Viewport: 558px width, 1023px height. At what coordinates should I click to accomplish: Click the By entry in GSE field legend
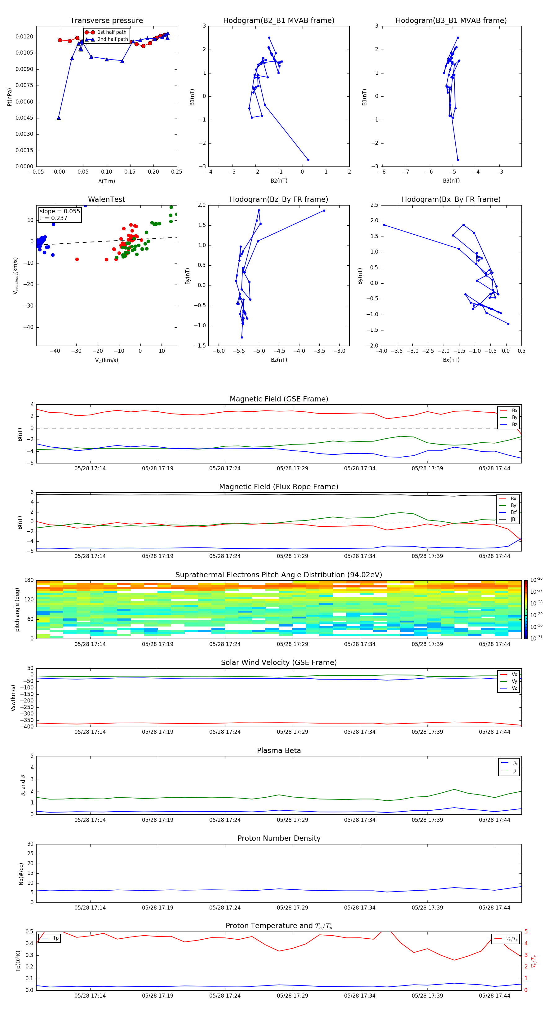pyautogui.click(x=509, y=417)
